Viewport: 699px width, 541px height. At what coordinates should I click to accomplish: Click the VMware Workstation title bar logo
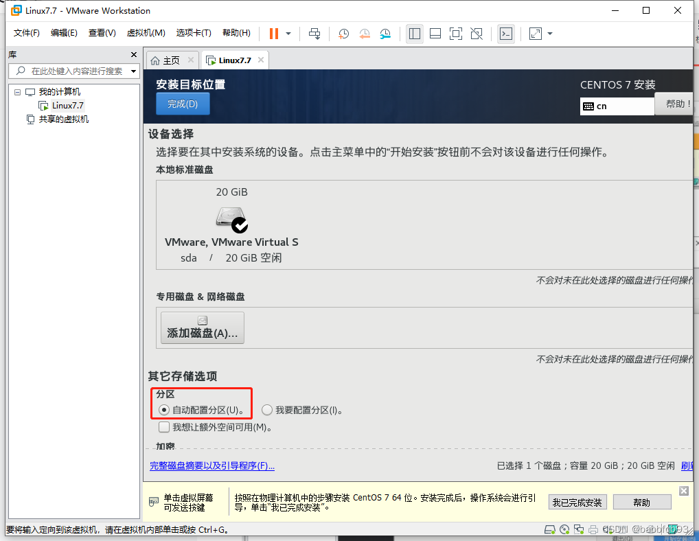[x=16, y=10]
